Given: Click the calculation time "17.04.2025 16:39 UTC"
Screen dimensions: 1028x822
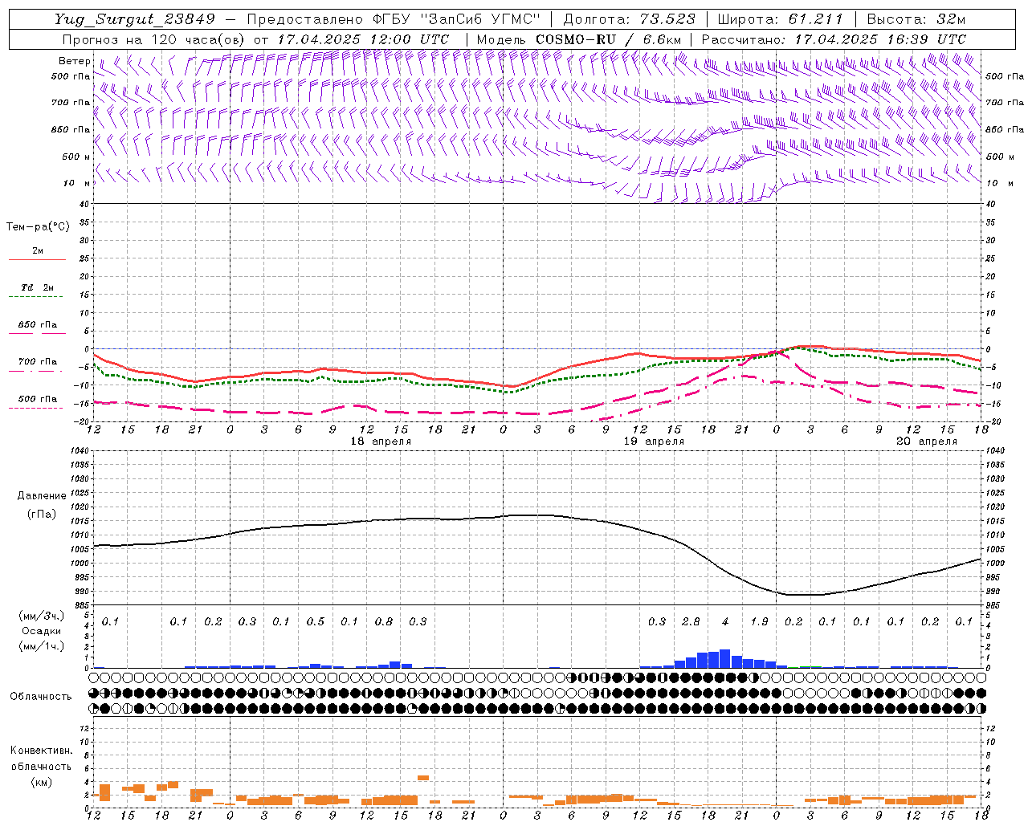Looking at the screenshot, I should (x=880, y=39).
